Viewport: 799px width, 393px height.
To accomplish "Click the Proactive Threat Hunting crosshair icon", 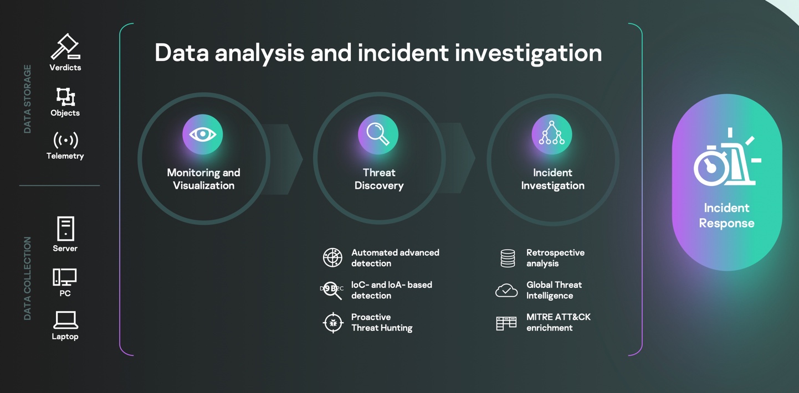I will (333, 323).
